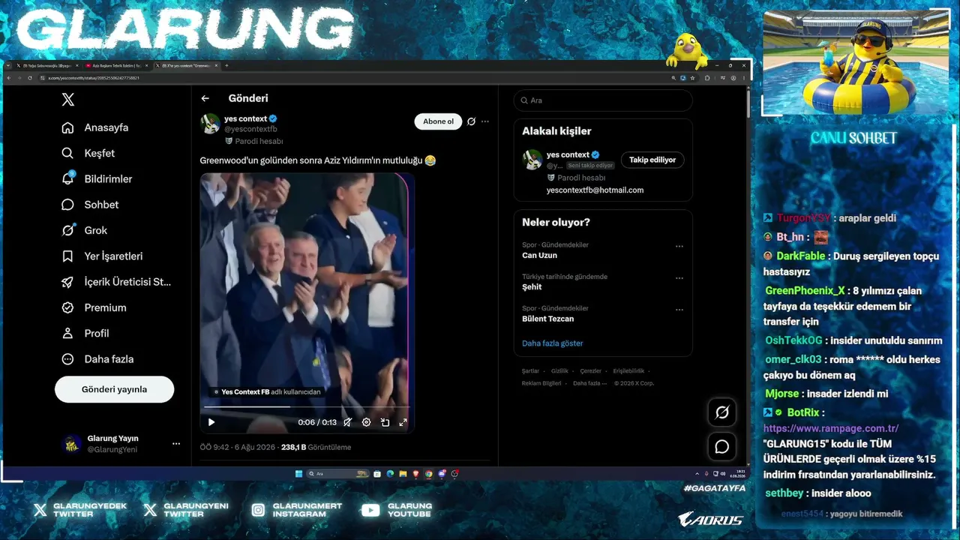Open the rampage.com.tr link in chat
This screenshot has height=540, width=960.
click(831, 428)
